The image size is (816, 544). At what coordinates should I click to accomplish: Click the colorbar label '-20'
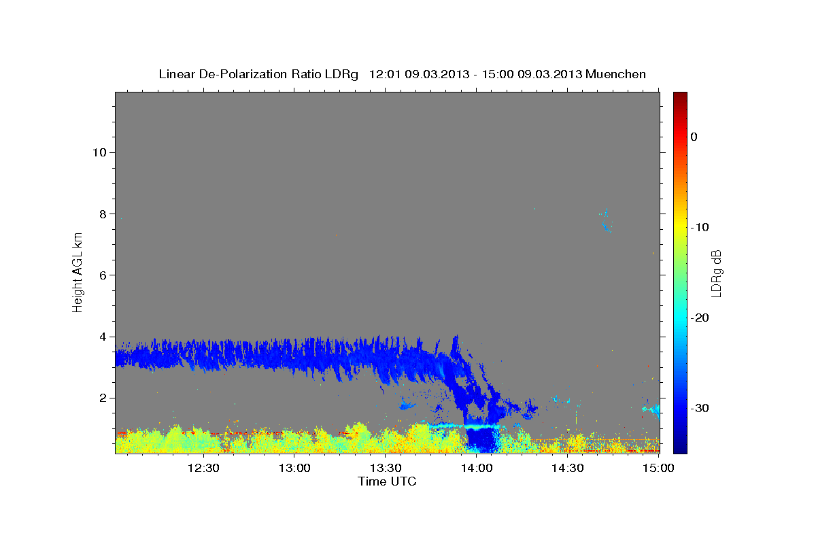click(700, 318)
